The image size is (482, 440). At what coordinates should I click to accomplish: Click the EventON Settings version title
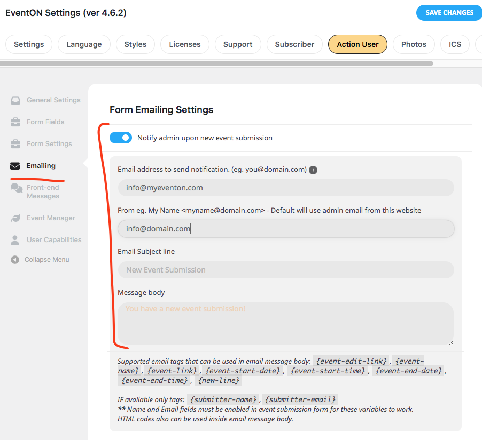pyautogui.click(x=66, y=13)
